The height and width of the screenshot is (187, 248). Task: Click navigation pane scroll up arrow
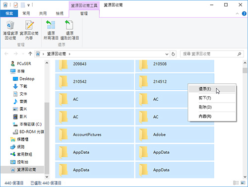(47, 63)
